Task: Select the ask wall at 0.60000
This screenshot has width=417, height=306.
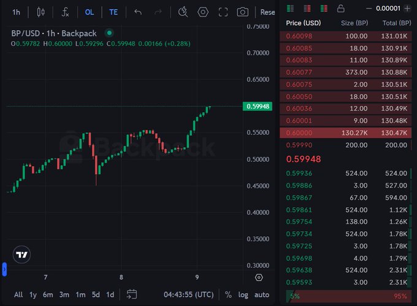Action: point(346,132)
